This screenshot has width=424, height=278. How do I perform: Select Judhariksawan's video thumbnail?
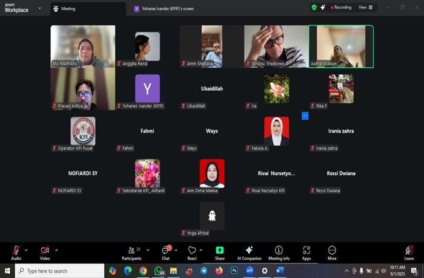pyautogui.click(x=340, y=46)
